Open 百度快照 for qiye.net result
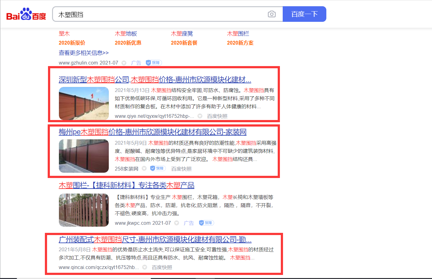The width and height of the screenshot is (432, 279). (x=217, y=116)
